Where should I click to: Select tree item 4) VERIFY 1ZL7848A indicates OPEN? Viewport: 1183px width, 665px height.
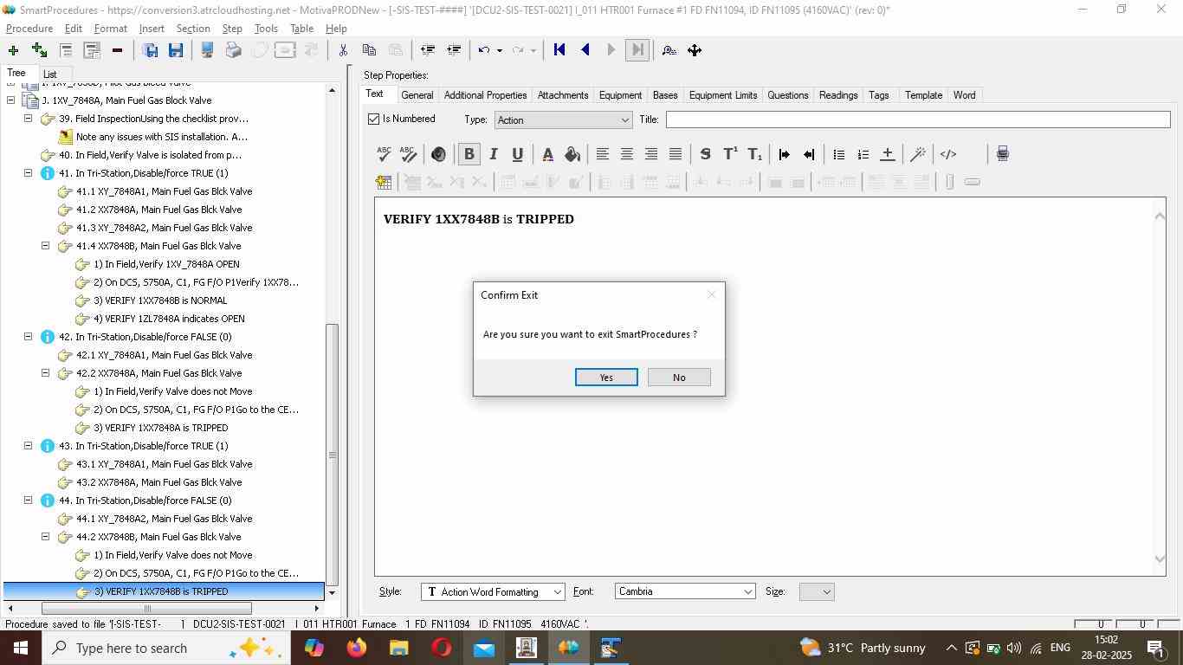pos(169,319)
